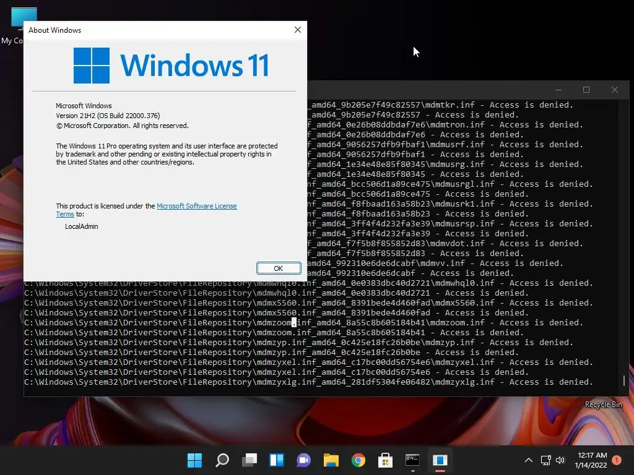The width and height of the screenshot is (634, 475).
Task: Open the notification badge in the tray
Action: click(617, 460)
